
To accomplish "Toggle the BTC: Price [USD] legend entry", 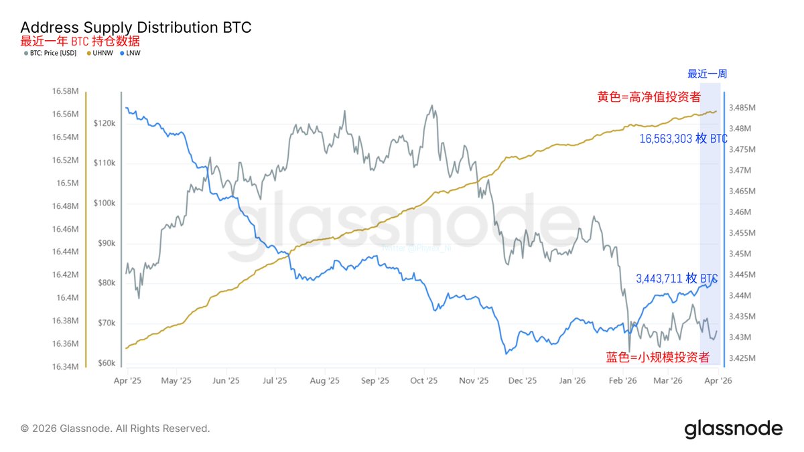I will coord(54,53).
